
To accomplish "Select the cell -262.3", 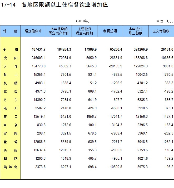I will pos(168,133).
